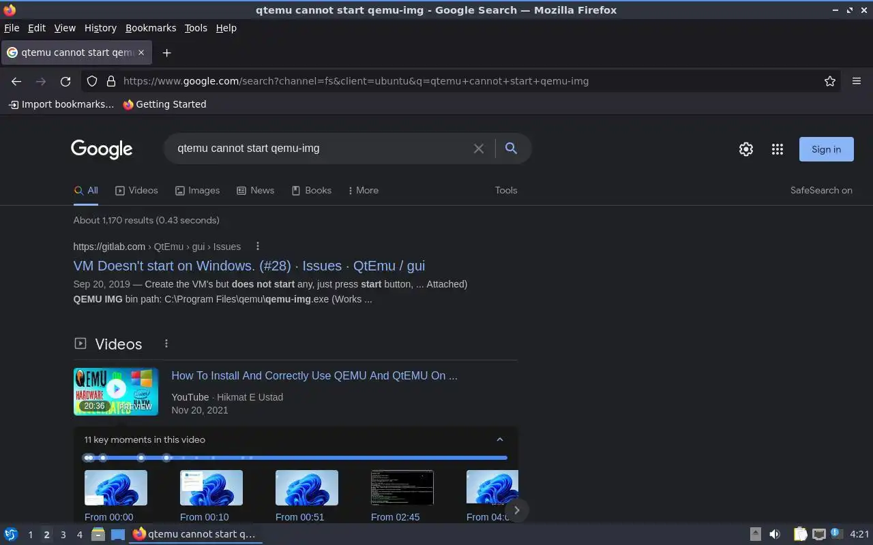The image size is (873, 545).
Task: Open Firefox hamburger application menu
Action: [x=857, y=81]
